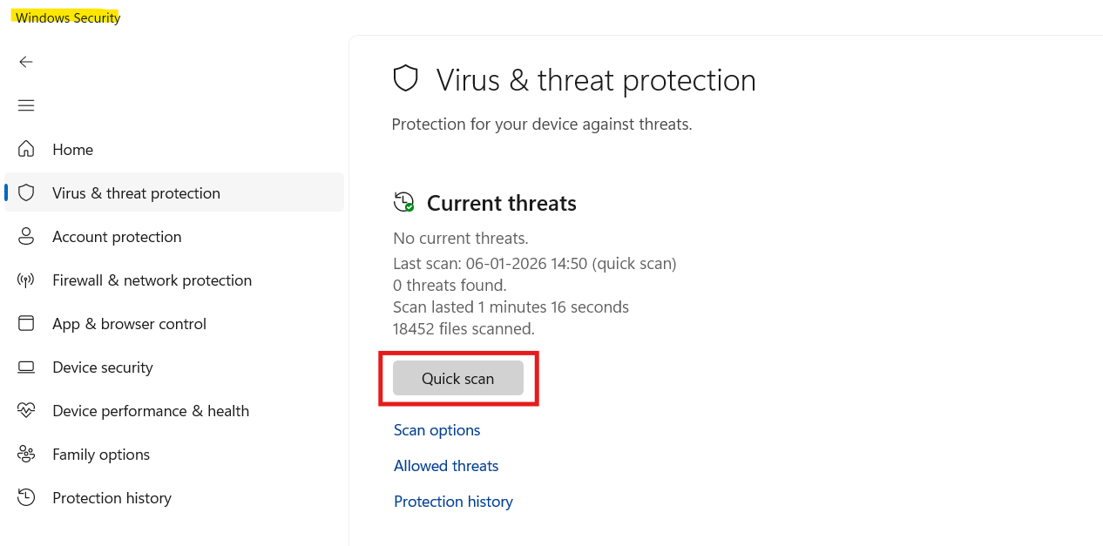Click the shield icon next to Virus & threat protection

pos(26,192)
